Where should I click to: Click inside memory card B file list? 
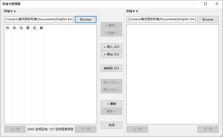coord(173,74)
